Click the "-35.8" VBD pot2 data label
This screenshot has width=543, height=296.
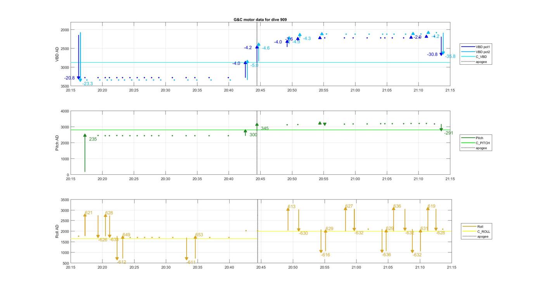pyautogui.click(x=450, y=57)
